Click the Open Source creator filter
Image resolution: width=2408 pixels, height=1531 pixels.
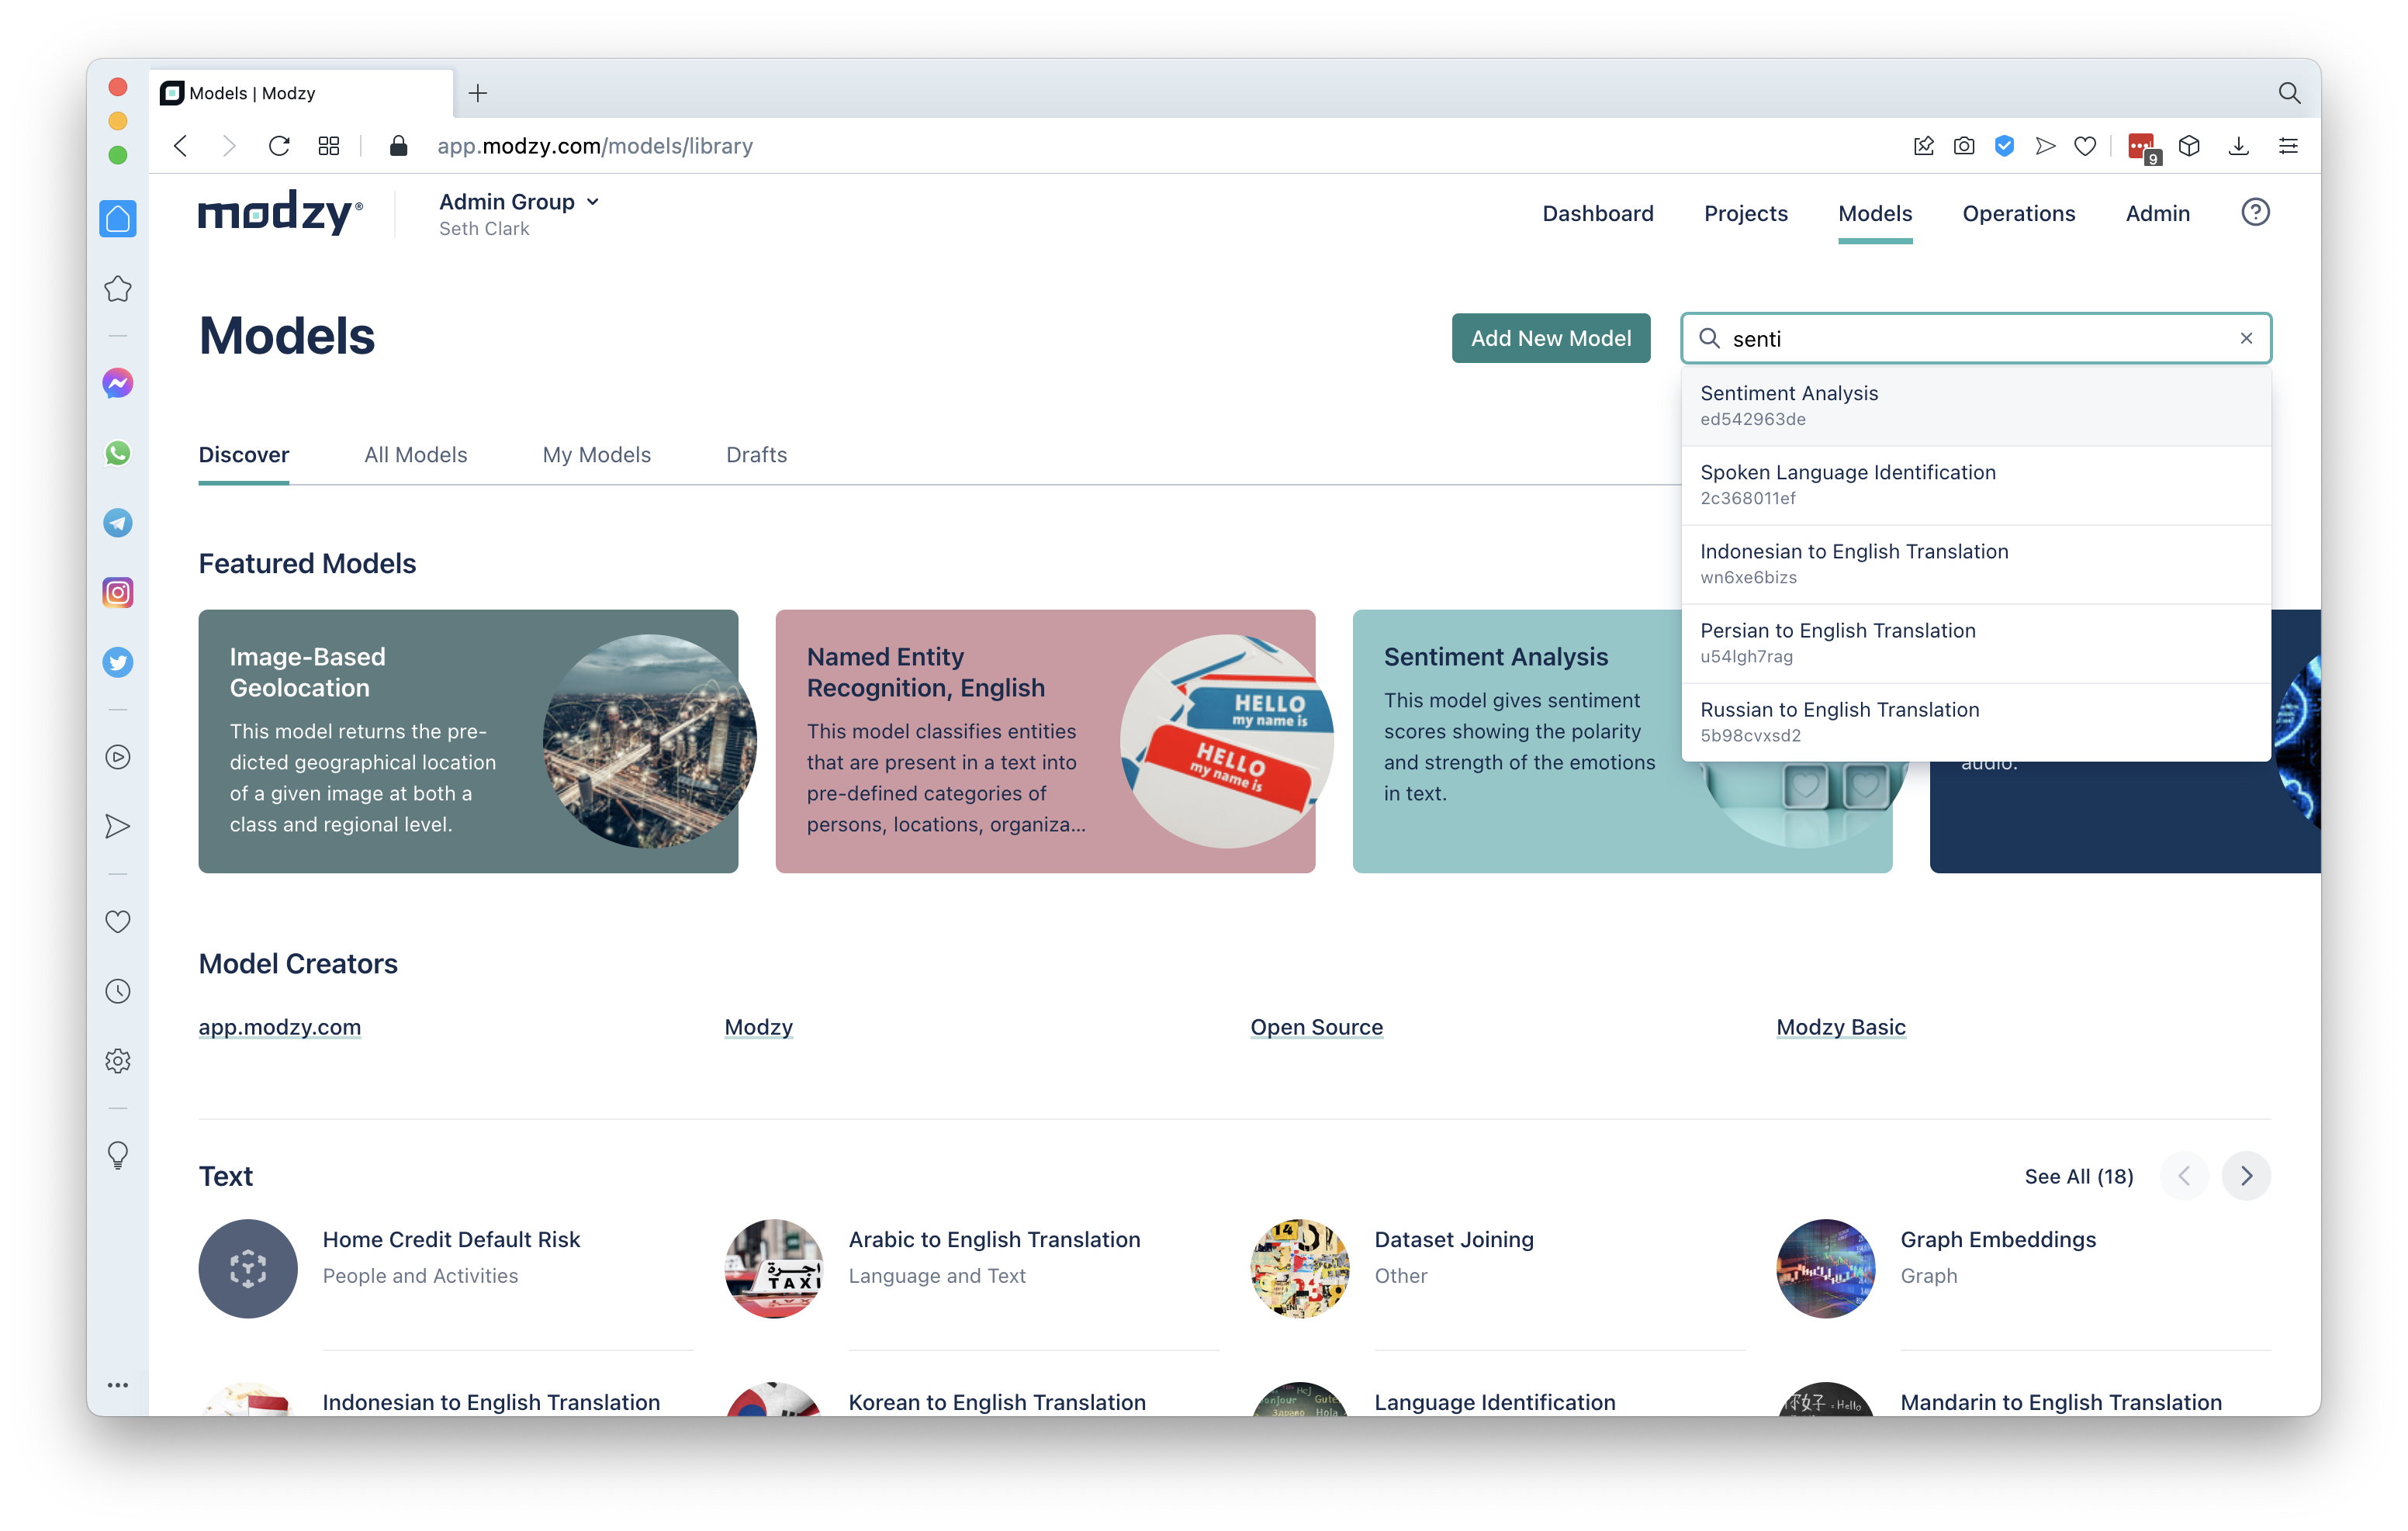coord(1315,1026)
